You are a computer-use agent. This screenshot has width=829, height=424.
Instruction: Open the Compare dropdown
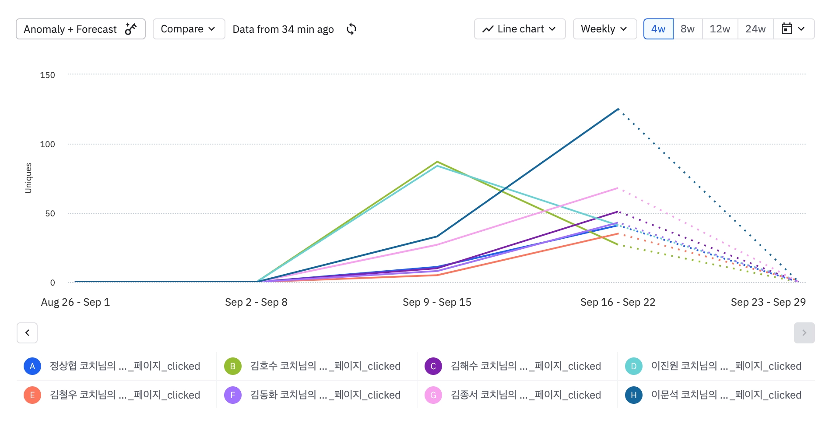tap(189, 29)
